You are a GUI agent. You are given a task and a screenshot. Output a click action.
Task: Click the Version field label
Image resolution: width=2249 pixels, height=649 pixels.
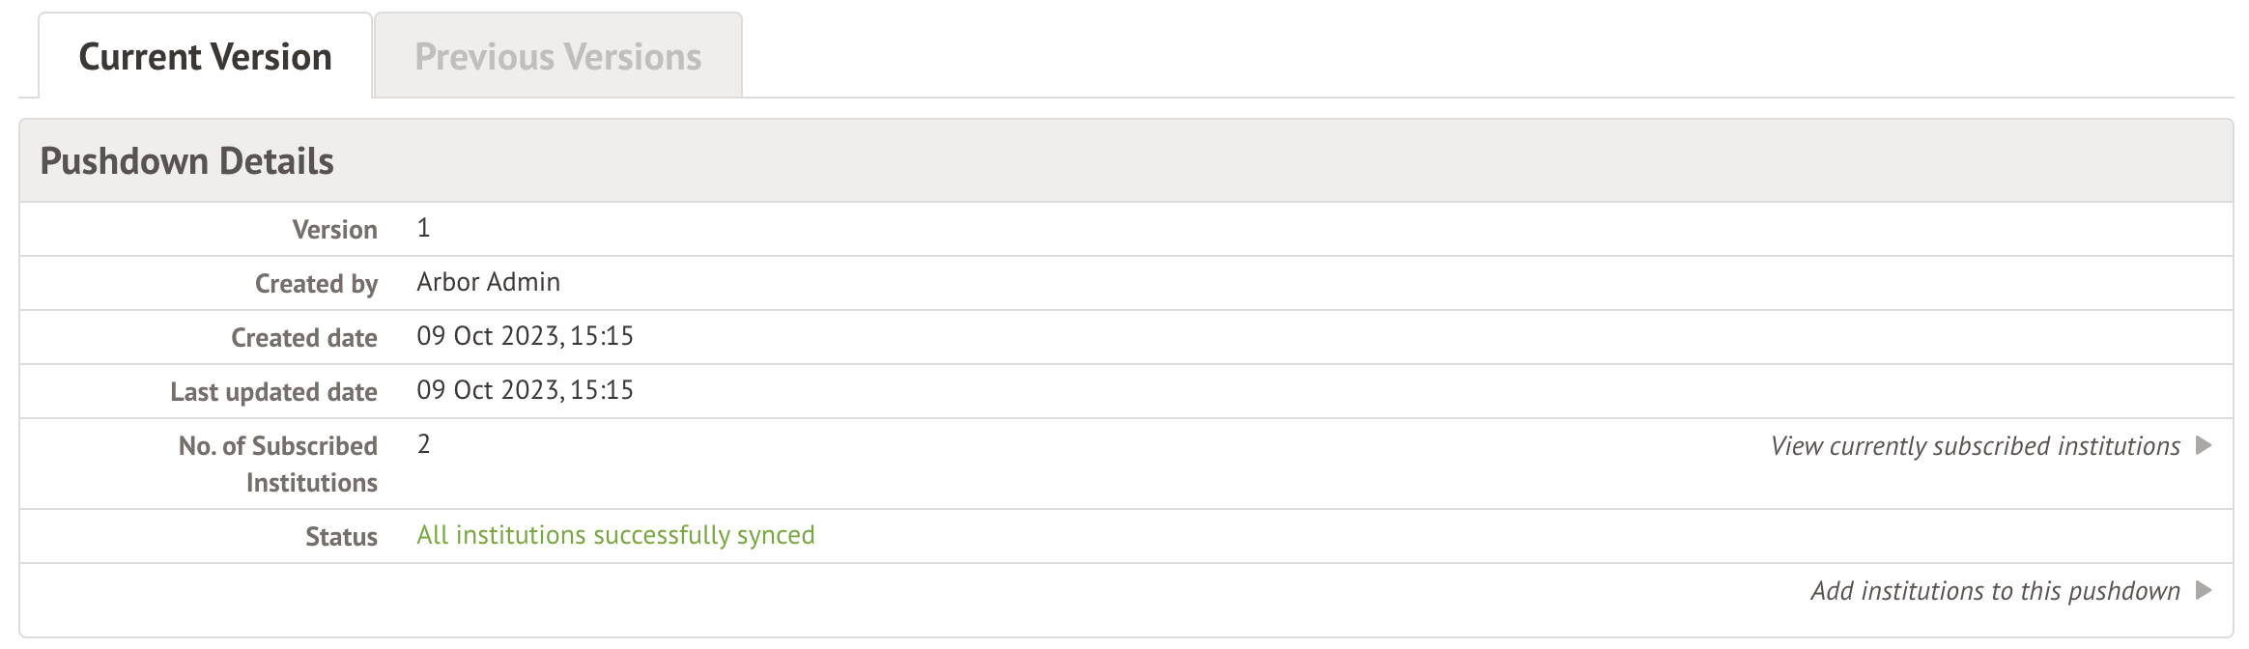(334, 230)
